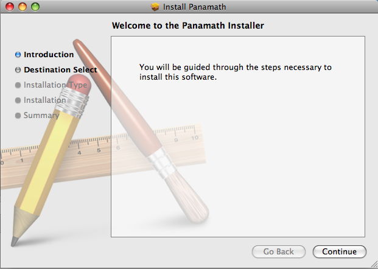Screen dimensions: 378x269
Task: Click the Installation Type step label
Action: point(55,85)
